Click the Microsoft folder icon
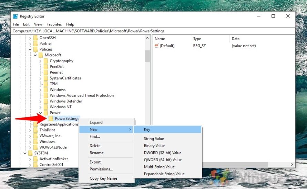307x189 pixels. (x=41, y=55)
